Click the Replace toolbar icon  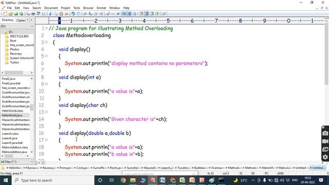[x=90, y=14]
